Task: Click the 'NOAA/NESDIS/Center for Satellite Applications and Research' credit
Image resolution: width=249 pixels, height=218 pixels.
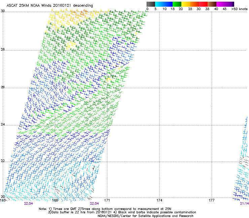Action: tap(145, 216)
